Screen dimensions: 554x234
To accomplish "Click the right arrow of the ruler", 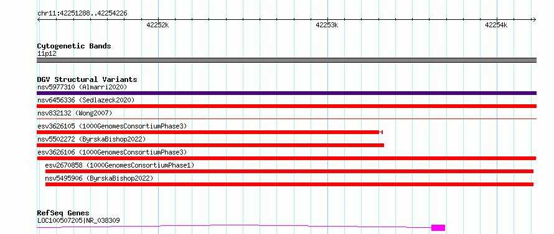I will [535, 19].
